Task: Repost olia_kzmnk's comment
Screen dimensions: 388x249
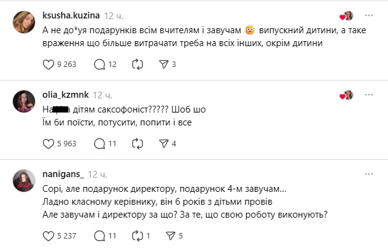Action: [138, 144]
